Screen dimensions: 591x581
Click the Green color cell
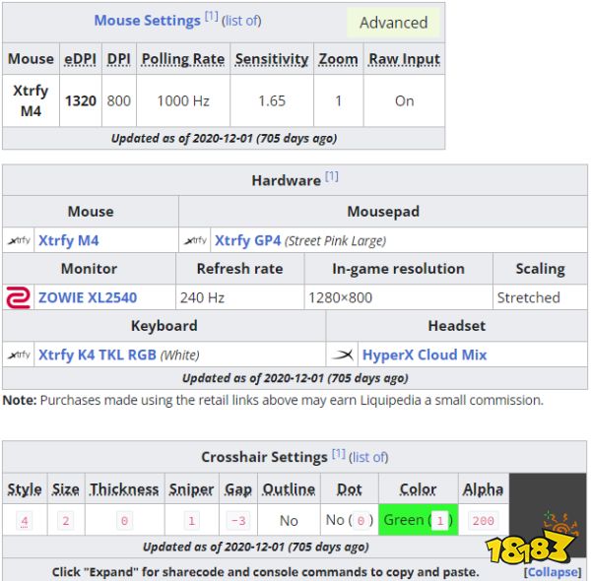tap(418, 520)
